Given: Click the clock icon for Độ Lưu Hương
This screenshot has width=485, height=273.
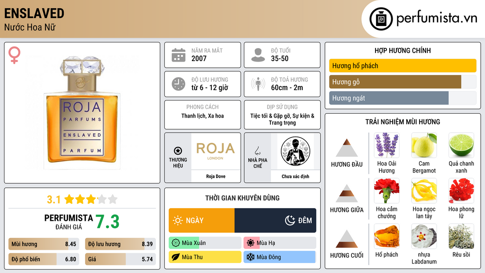Looking at the screenshot, I should [179, 84].
